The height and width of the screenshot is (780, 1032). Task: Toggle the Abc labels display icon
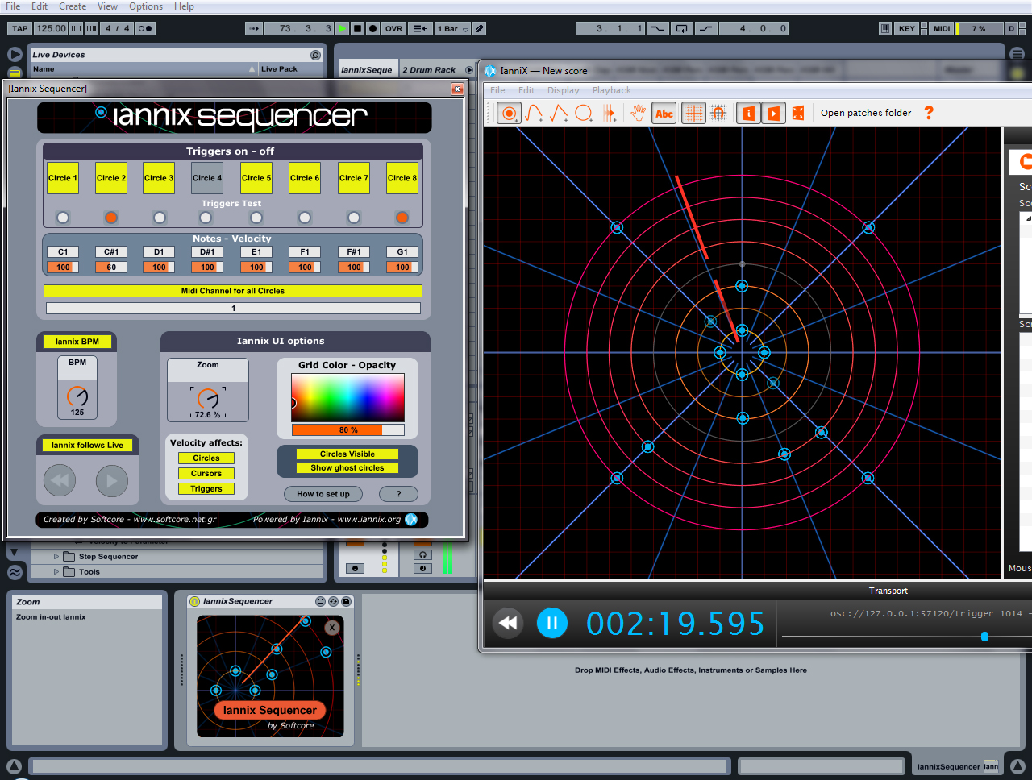[x=664, y=114]
